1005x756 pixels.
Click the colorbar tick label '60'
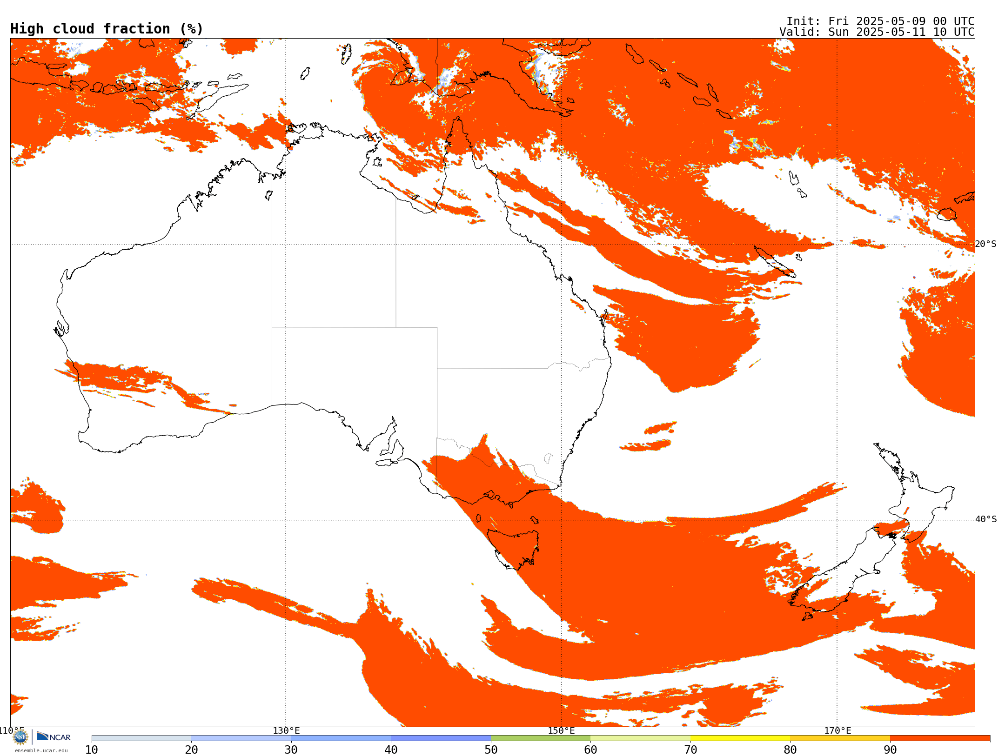(x=590, y=749)
